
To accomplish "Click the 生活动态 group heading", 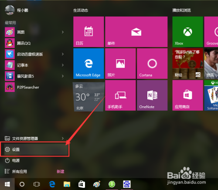I will pyautogui.click(x=81, y=10).
